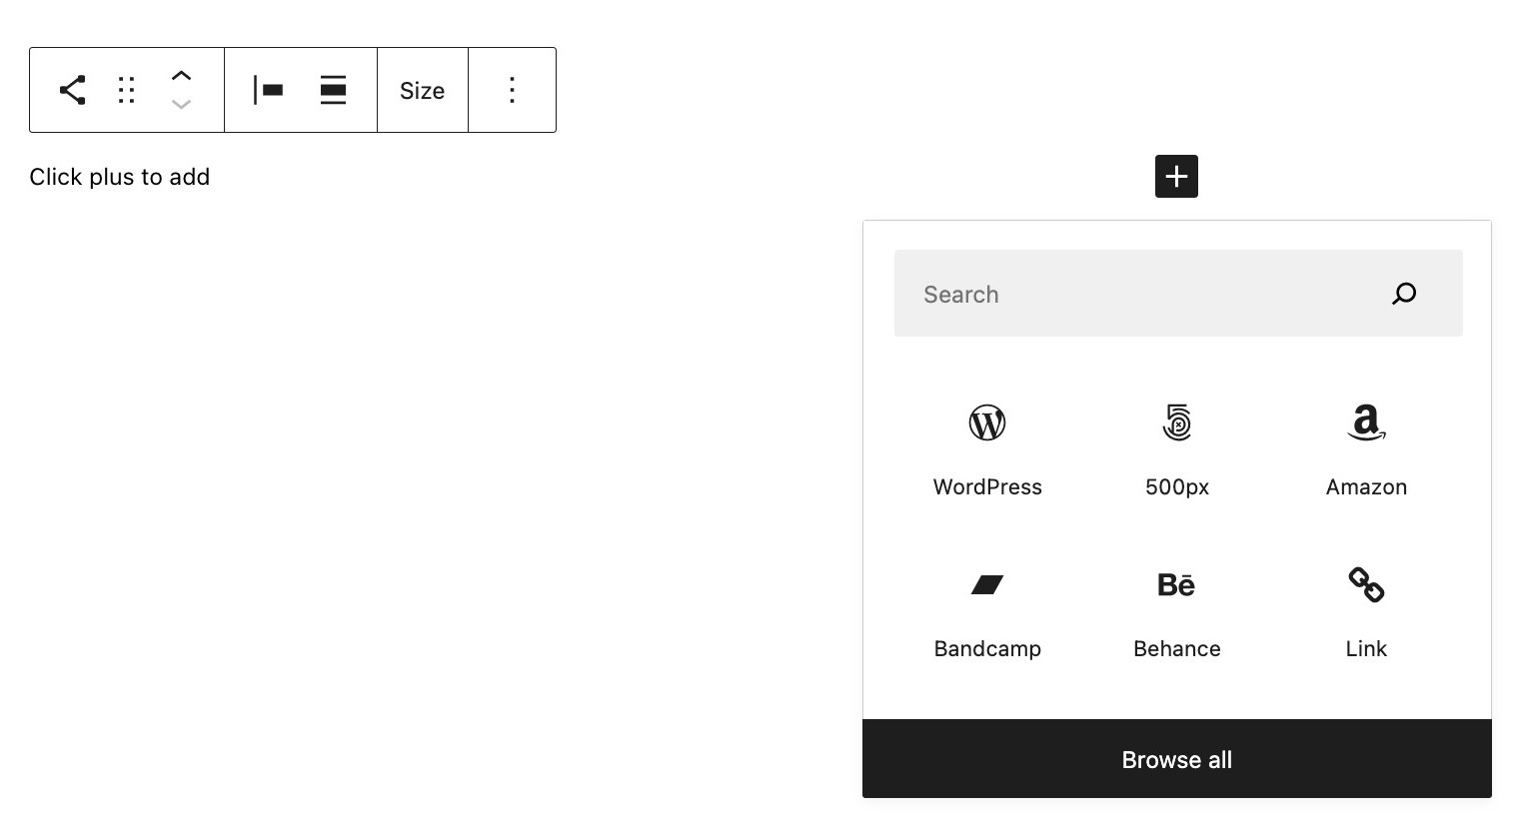Click the Click plus to add placeholder text
The width and height of the screenshot is (1523, 827).
point(119,177)
